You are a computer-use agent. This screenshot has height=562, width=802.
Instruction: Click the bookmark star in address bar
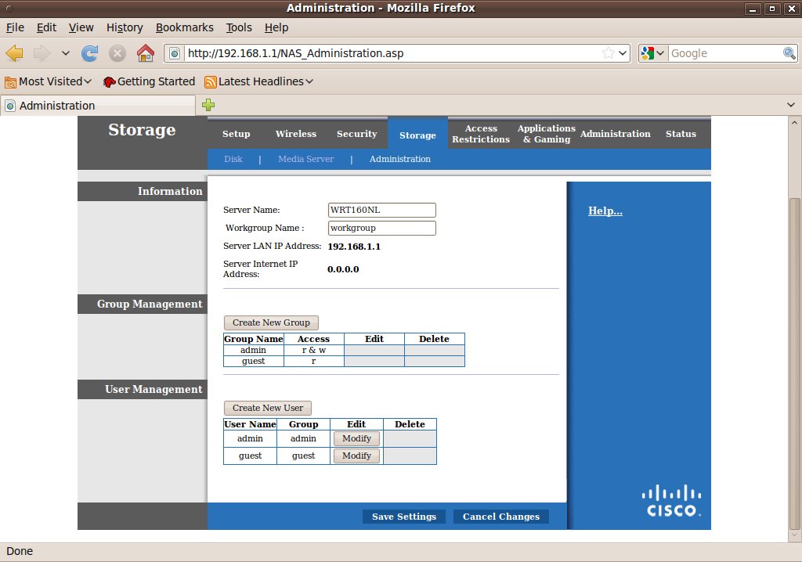coord(609,53)
